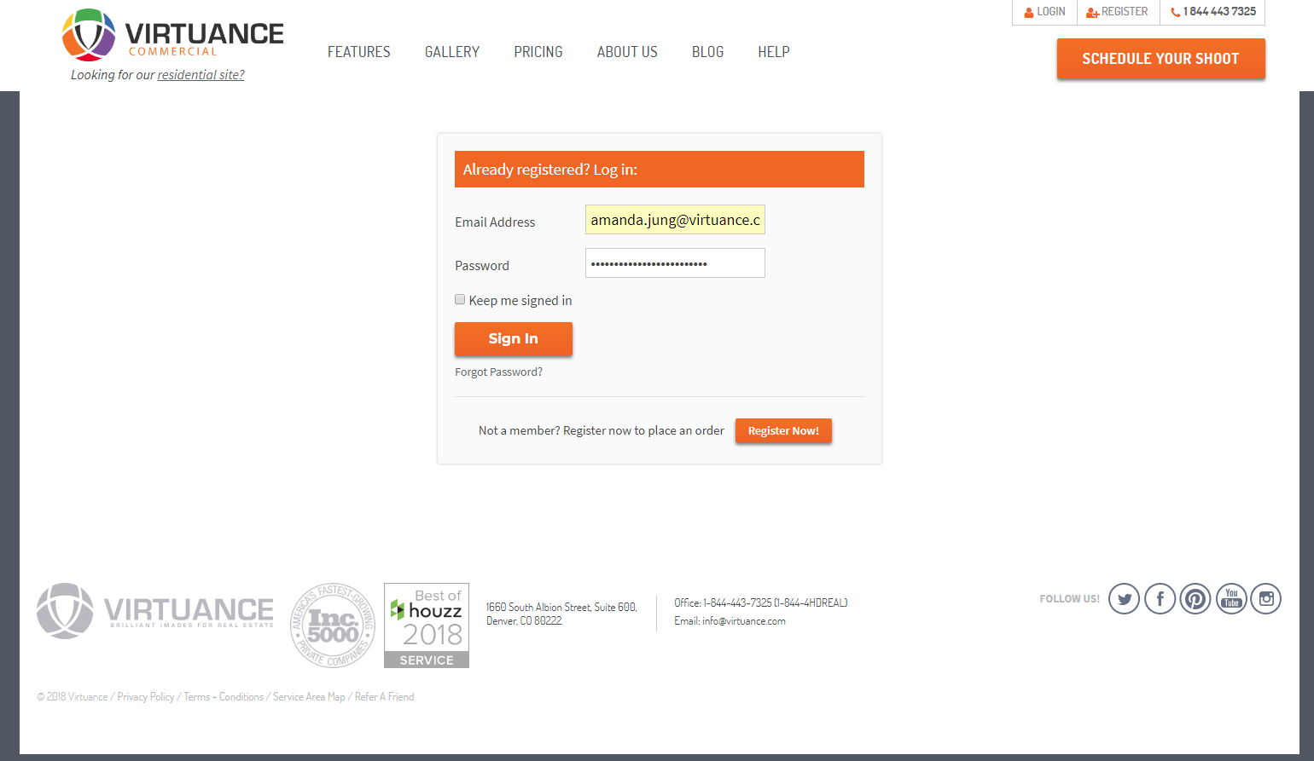
Task: Click the Keep me signed in label
Action: coord(520,301)
